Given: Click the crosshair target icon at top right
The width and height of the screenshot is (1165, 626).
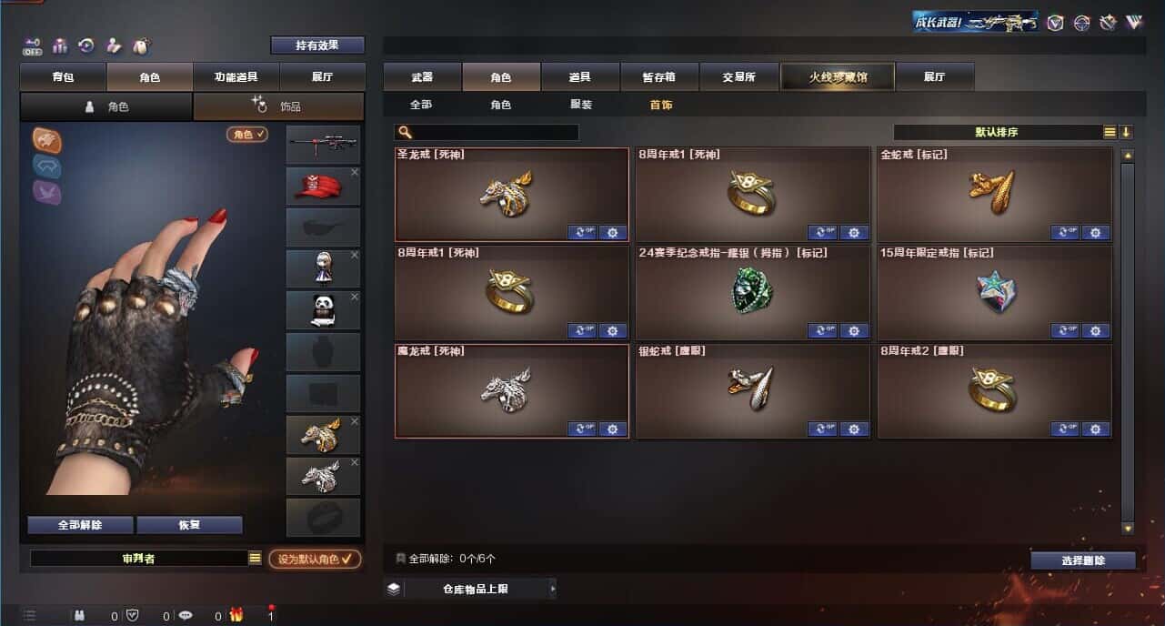Looking at the screenshot, I should point(1081,23).
